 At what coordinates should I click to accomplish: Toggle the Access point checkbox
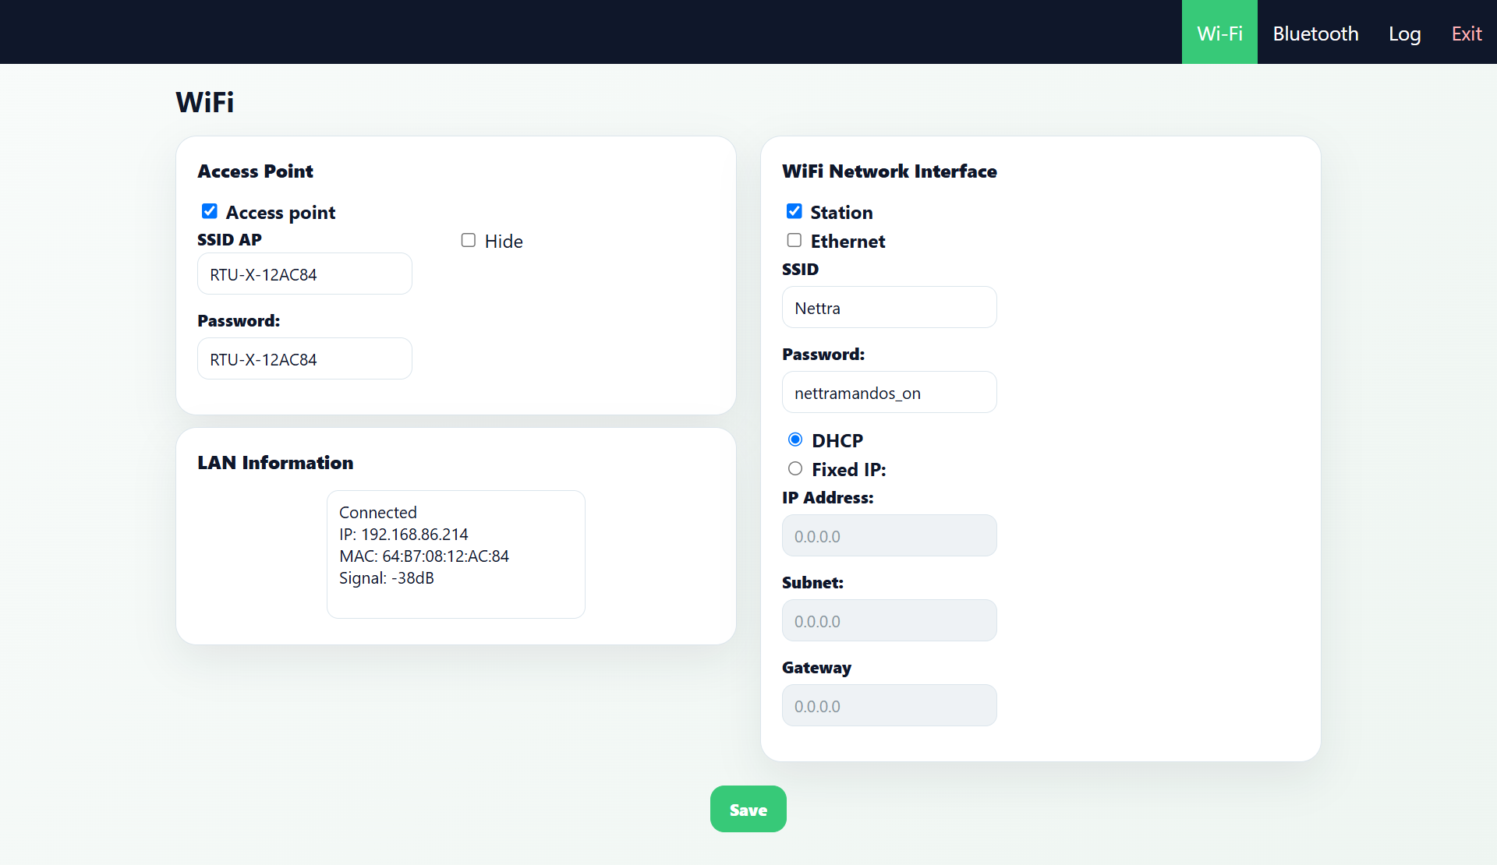(209, 211)
